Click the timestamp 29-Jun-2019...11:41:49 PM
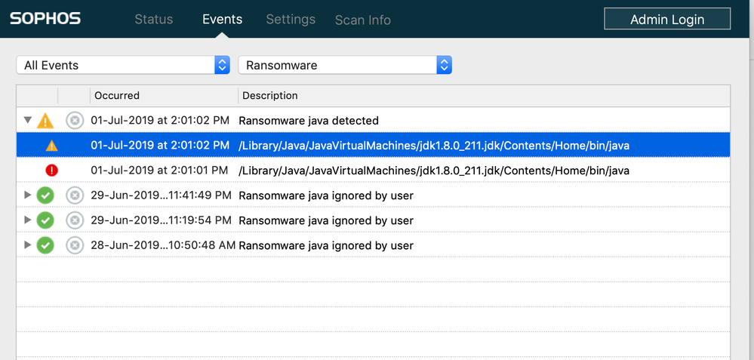Screen dimensions: 754x360 [161, 195]
